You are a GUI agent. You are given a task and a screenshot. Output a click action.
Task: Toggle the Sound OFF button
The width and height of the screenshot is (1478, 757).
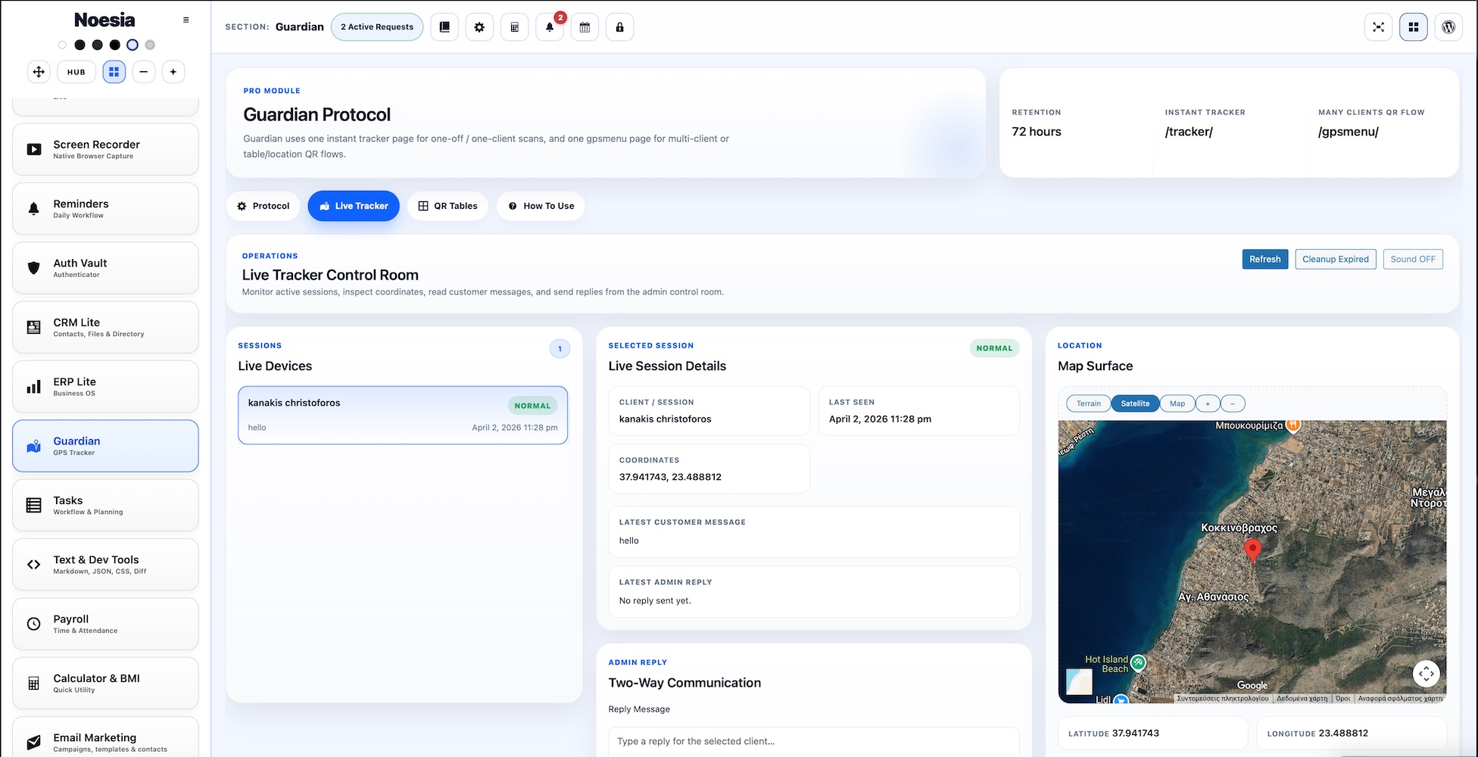pyautogui.click(x=1413, y=259)
